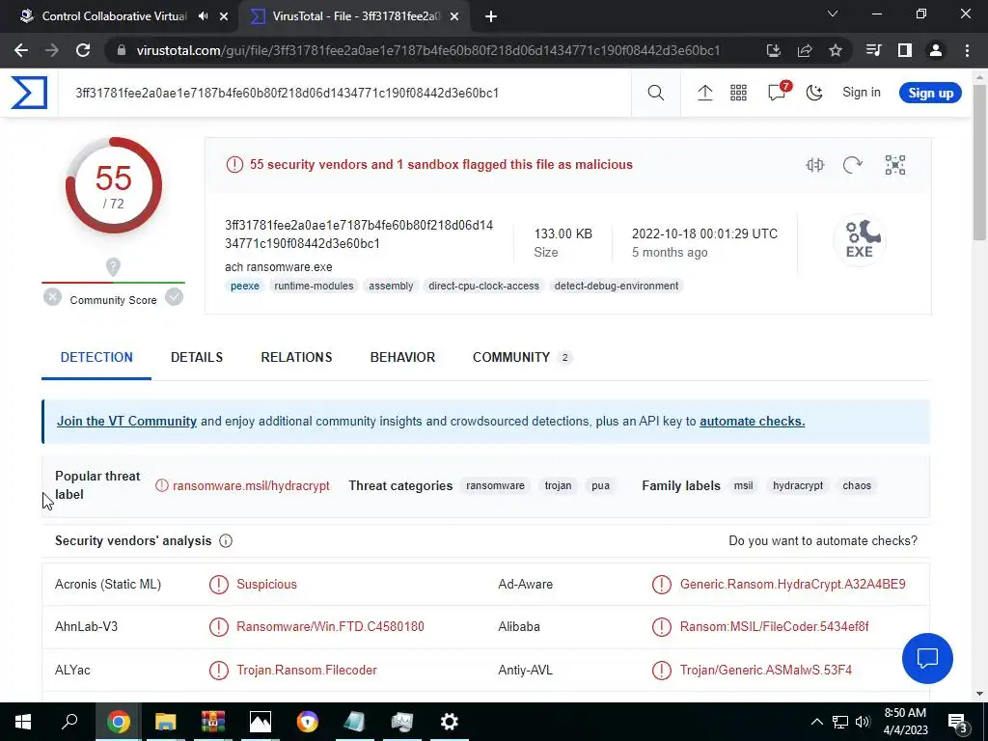Click Join the VT Community link
This screenshot has height=741, width=988.
tap(126, 421)
